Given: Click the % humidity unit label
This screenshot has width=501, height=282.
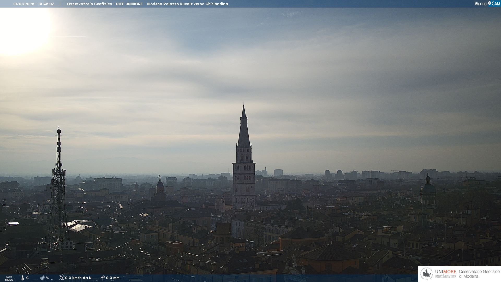Looking at the screenshot, I should point(47,278).
